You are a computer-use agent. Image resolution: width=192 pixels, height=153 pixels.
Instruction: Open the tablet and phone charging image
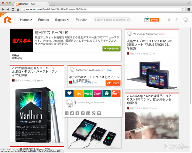(94, 133)
